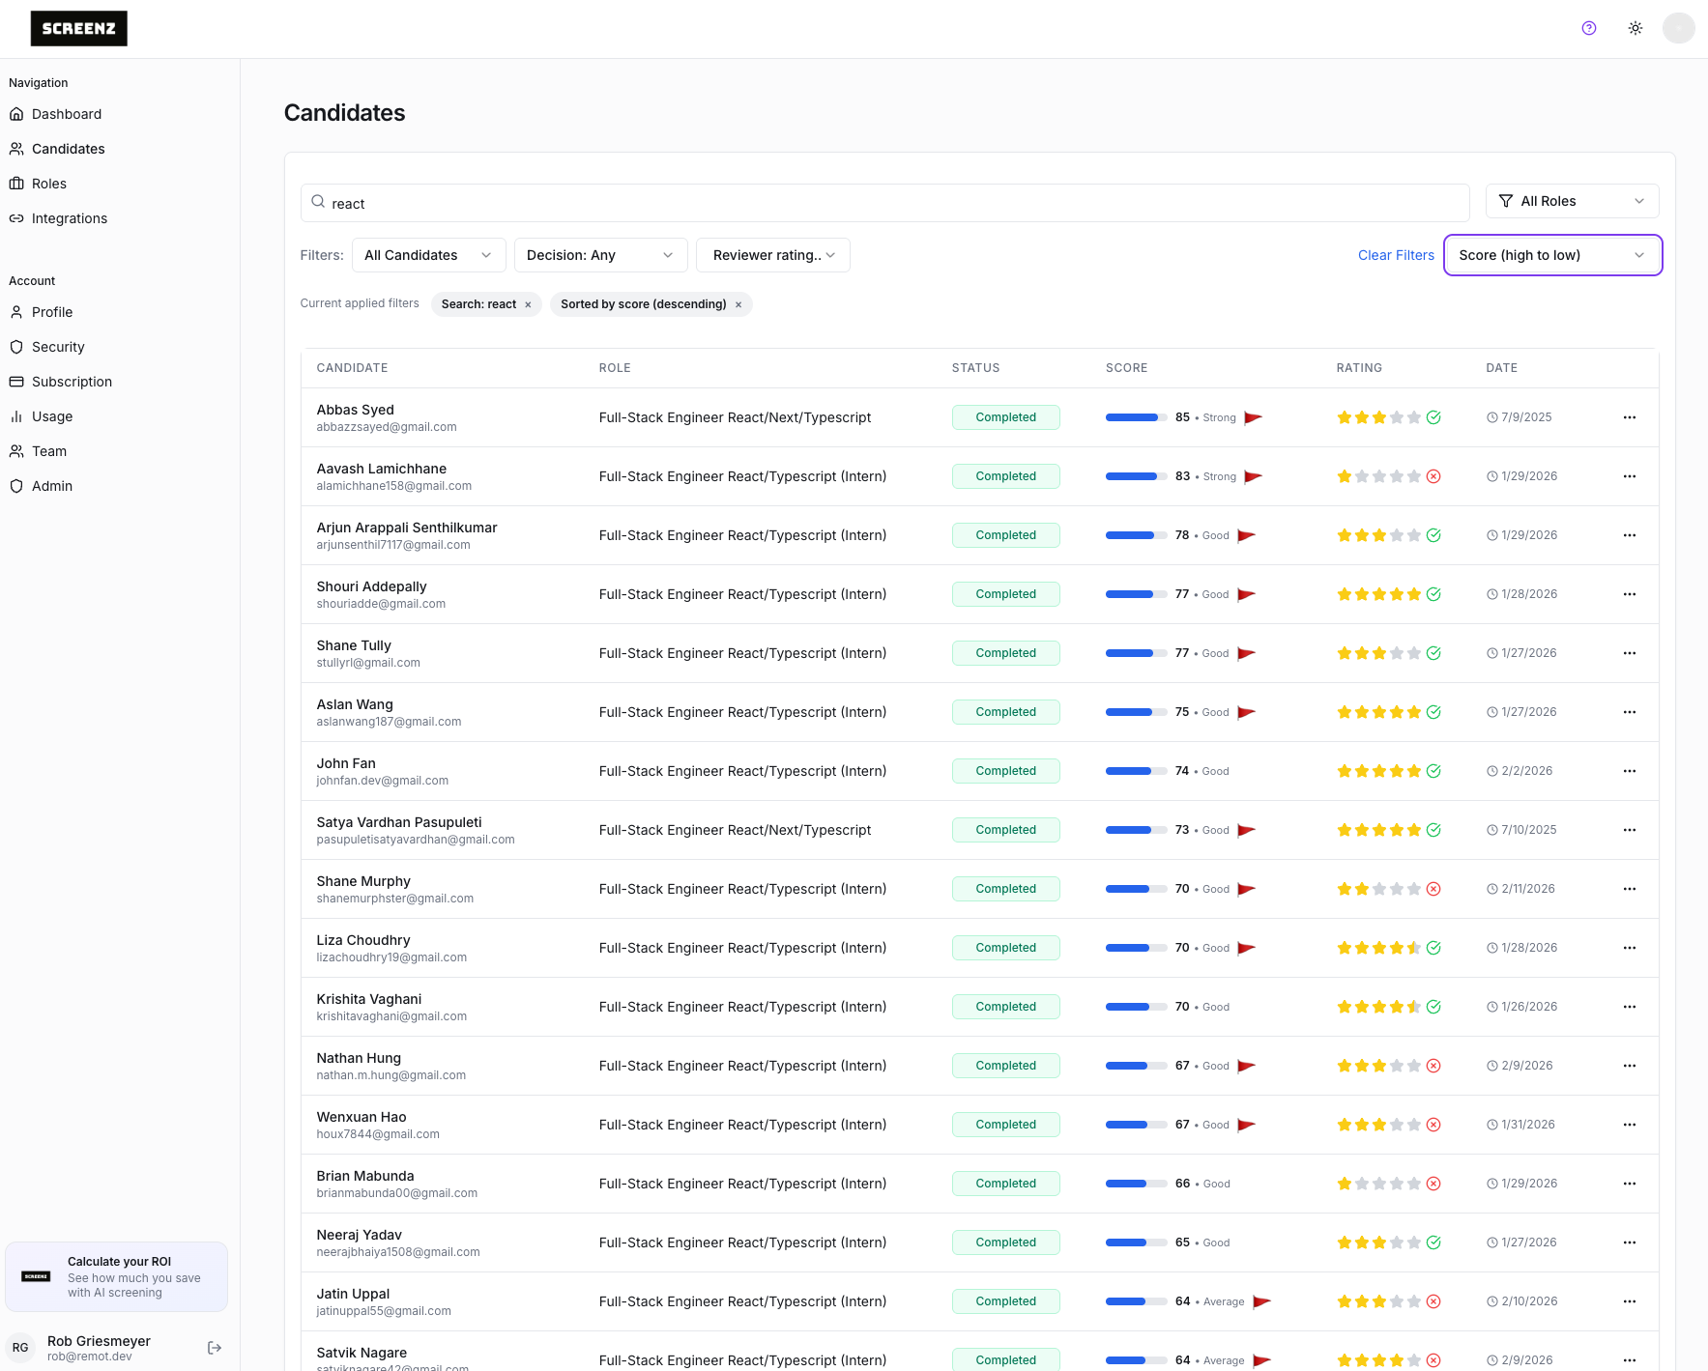Open the 'Score (high to low)' sort dropdown

(1551, 255)
